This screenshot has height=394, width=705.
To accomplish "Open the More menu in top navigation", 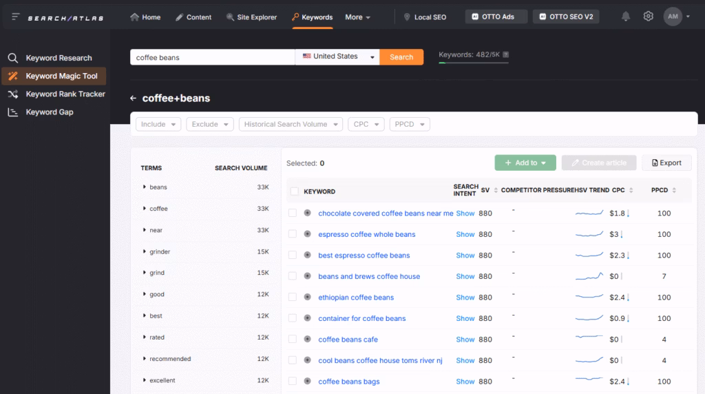I will coord(357,17).
